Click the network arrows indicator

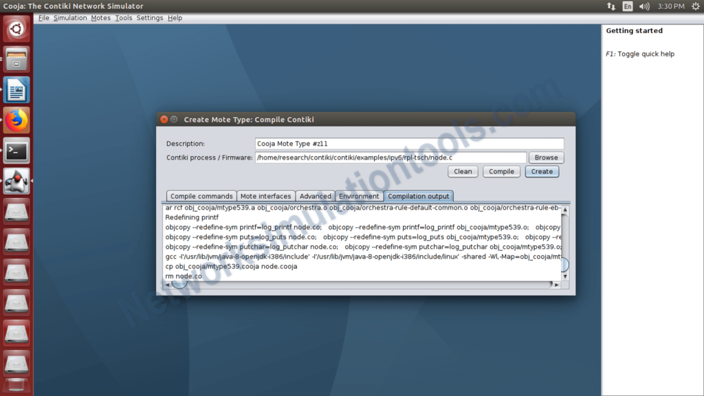(611, 5)
